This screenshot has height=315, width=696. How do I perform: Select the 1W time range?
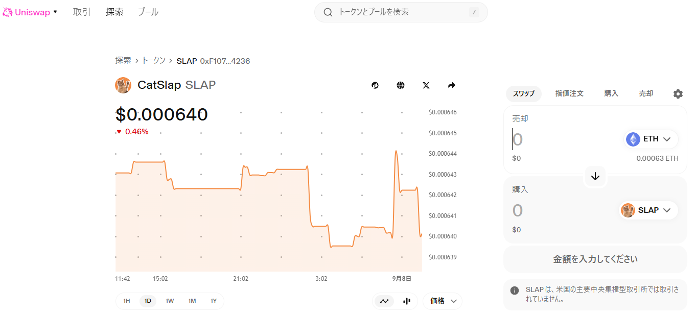coord(170,301)
